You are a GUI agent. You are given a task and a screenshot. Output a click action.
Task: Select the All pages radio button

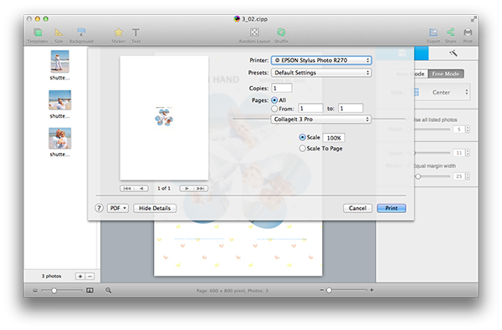click(274, 100)
